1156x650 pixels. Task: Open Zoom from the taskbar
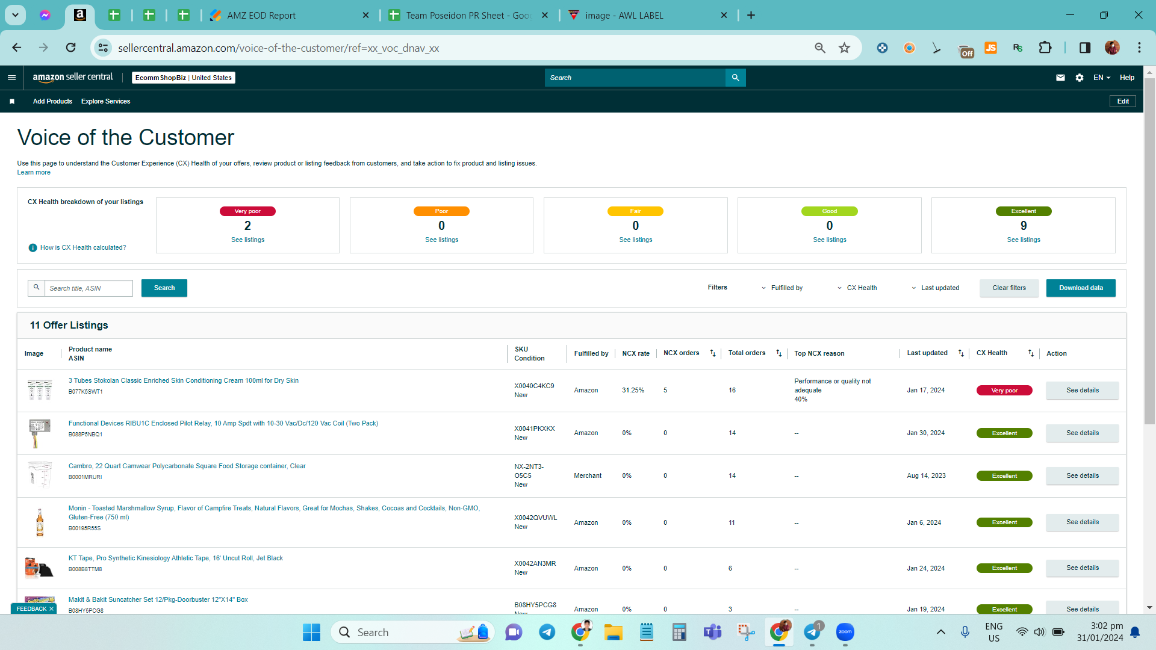coord(845,632)
